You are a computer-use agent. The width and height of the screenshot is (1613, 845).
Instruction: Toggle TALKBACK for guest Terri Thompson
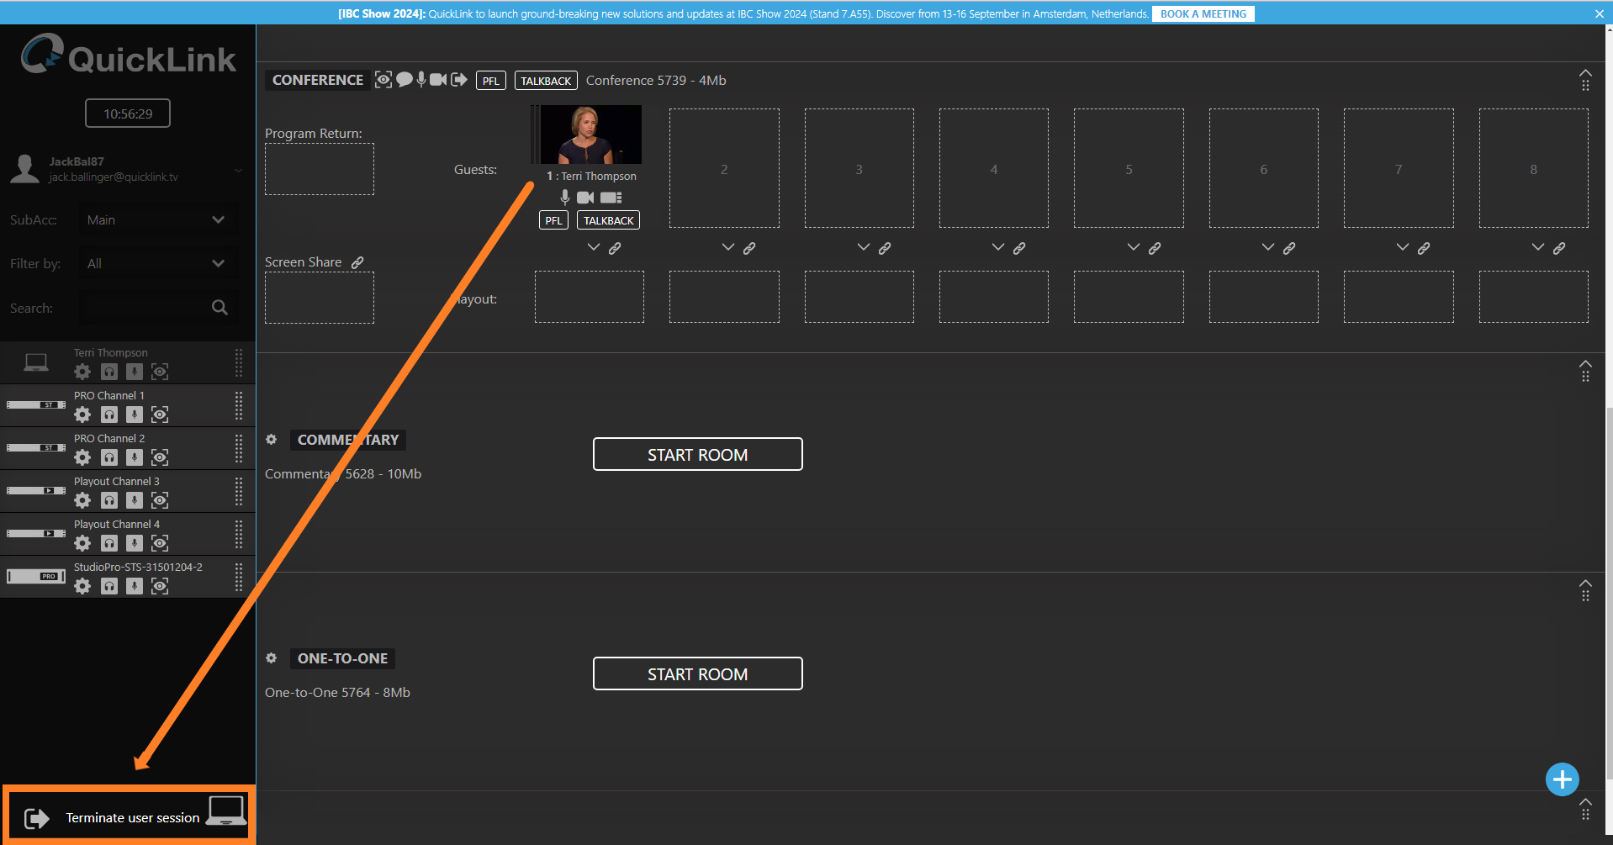(609, 220)
